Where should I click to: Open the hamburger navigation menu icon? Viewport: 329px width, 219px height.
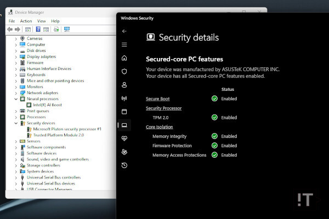124,44
